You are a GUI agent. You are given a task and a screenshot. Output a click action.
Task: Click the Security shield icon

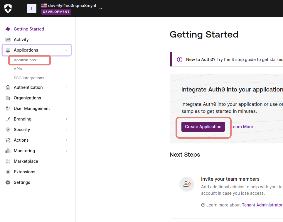8,130
